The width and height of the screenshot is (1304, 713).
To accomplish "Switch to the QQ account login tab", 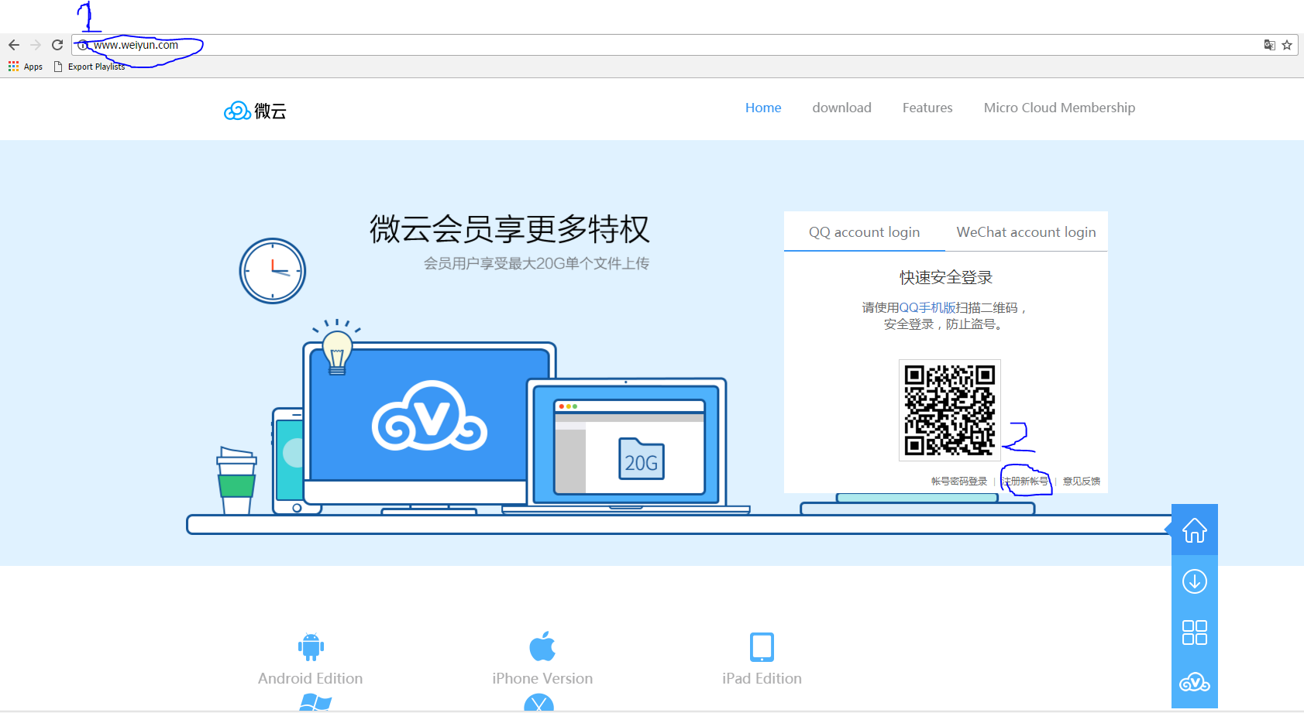I will click(x=865, y=232).
